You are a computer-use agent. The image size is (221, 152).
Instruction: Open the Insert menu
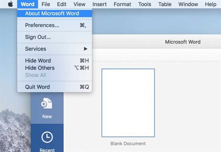tap(100, 4)
